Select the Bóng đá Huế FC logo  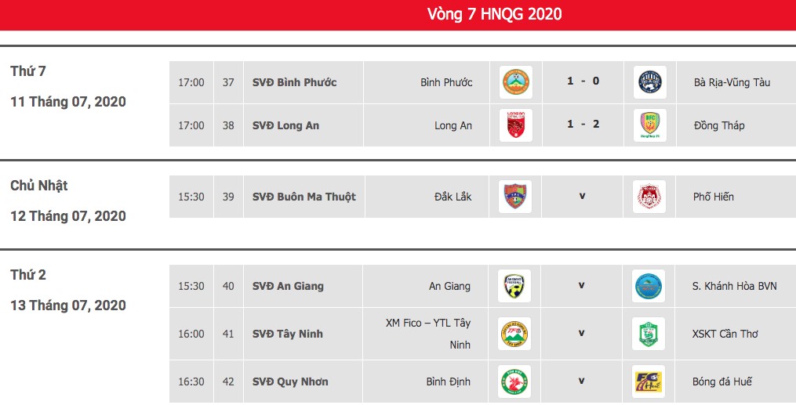coord(649,381)
